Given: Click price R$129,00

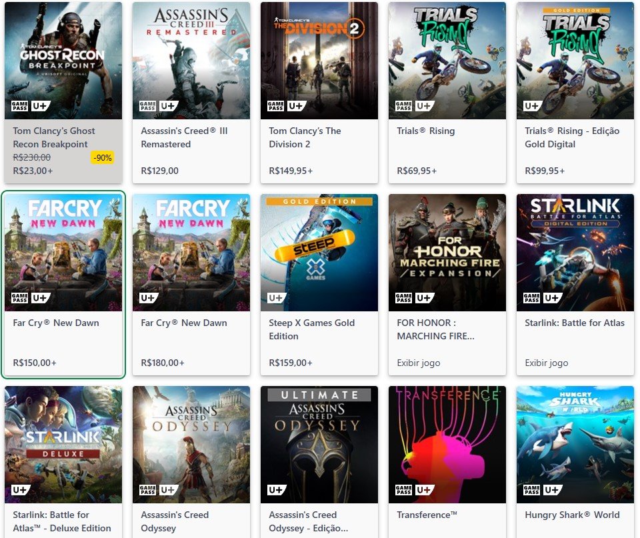Looking at the screenshot, I should pos(159,171).
